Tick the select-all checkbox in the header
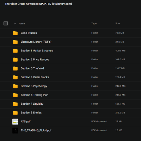This screenshot has width=141, height=141. point(6,23)
